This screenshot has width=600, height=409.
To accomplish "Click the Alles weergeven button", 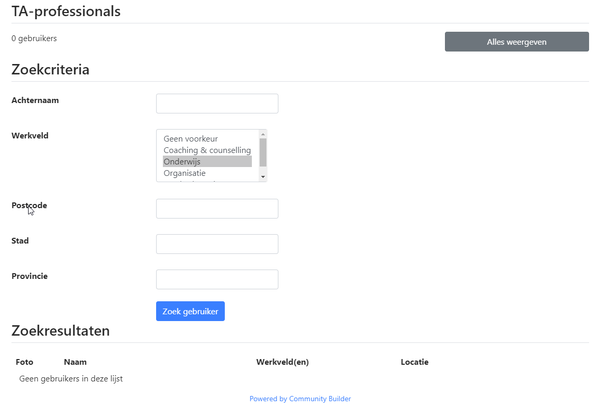I will 517,42.
